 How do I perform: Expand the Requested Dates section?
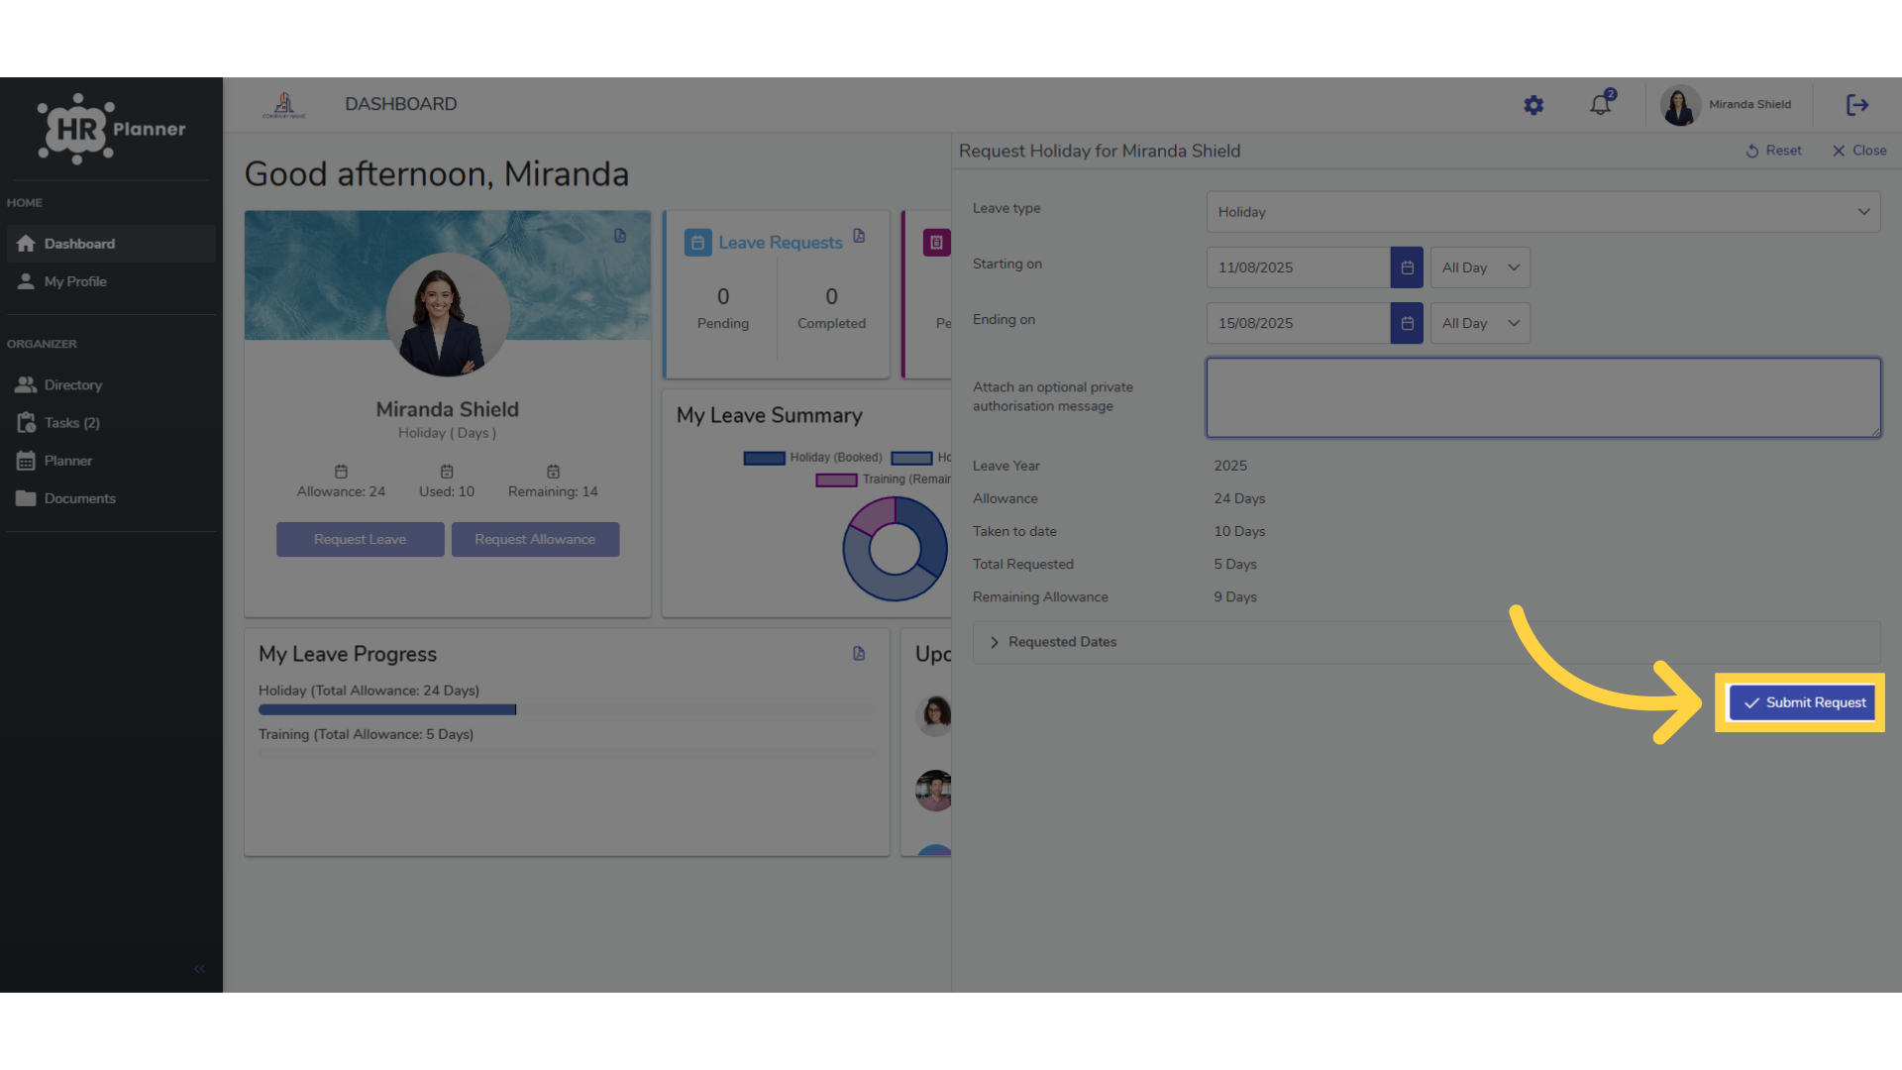[1426, 642]
